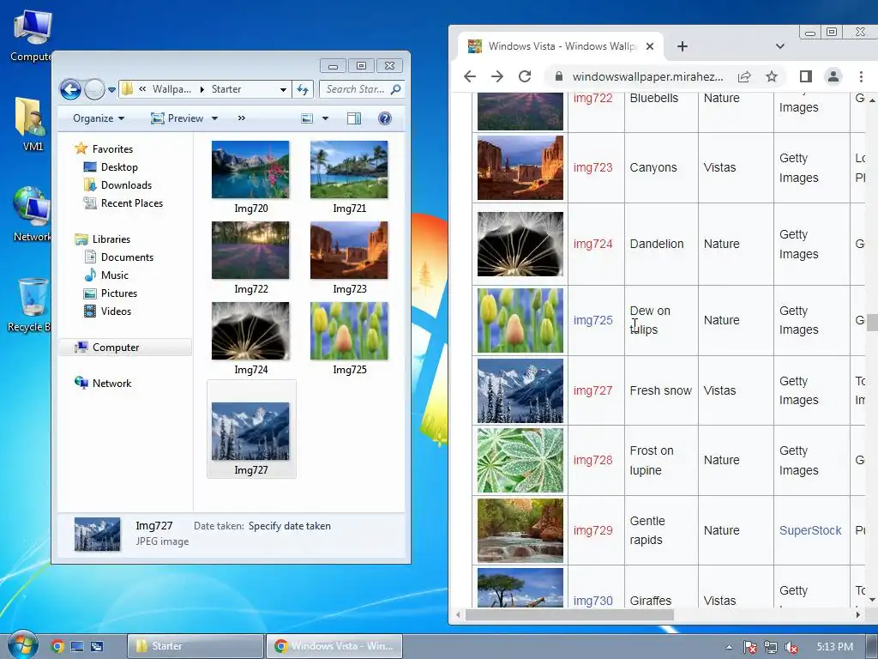Click the SuperStock link
This screenshot has height=659, width=878.
(810, 530)
